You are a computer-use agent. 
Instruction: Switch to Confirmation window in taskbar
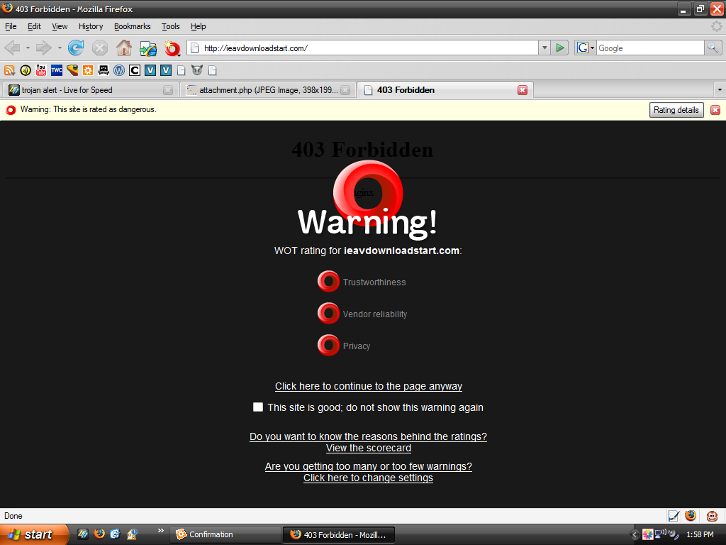pos(225,534)
